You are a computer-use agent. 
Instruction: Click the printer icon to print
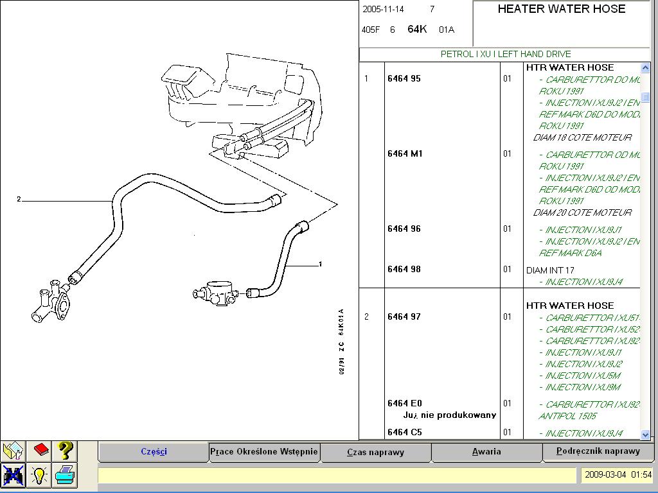click(65, 476)
